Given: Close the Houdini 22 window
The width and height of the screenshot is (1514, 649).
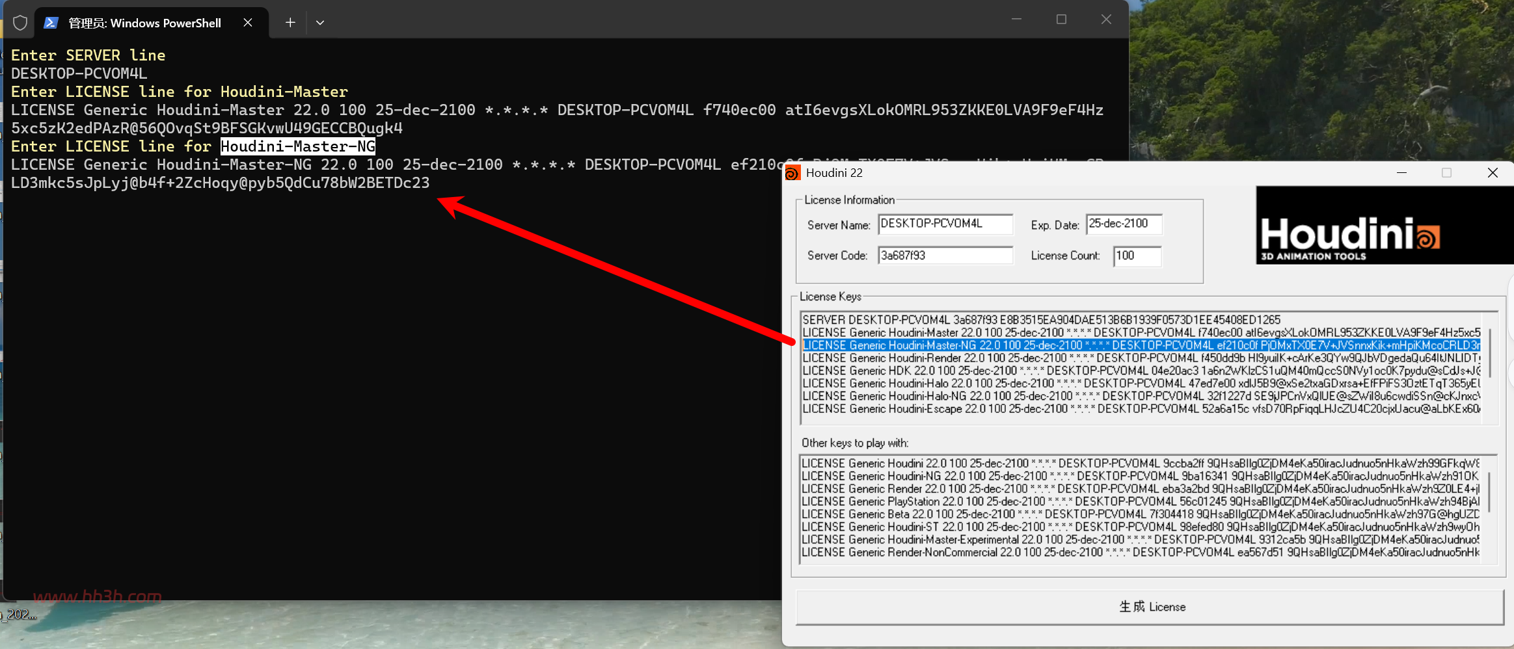Looking at the screenshot, I should coord(1493,173).
